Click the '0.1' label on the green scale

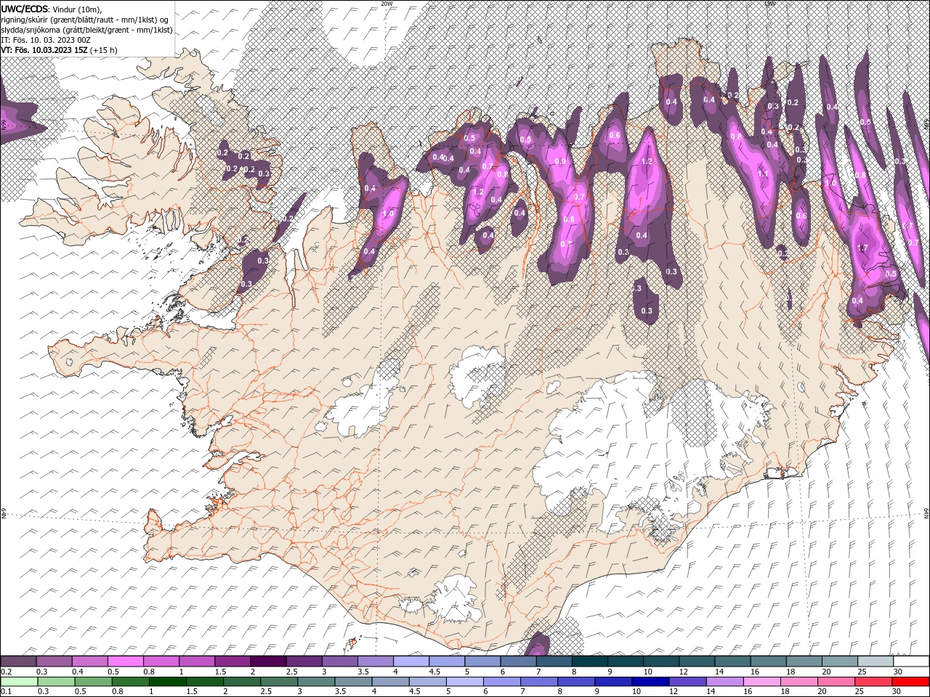5,692
